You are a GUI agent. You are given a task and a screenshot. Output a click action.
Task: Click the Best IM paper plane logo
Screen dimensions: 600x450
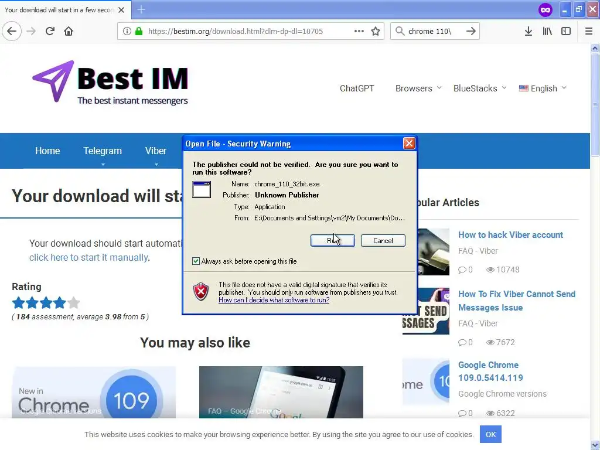[53, 81]
